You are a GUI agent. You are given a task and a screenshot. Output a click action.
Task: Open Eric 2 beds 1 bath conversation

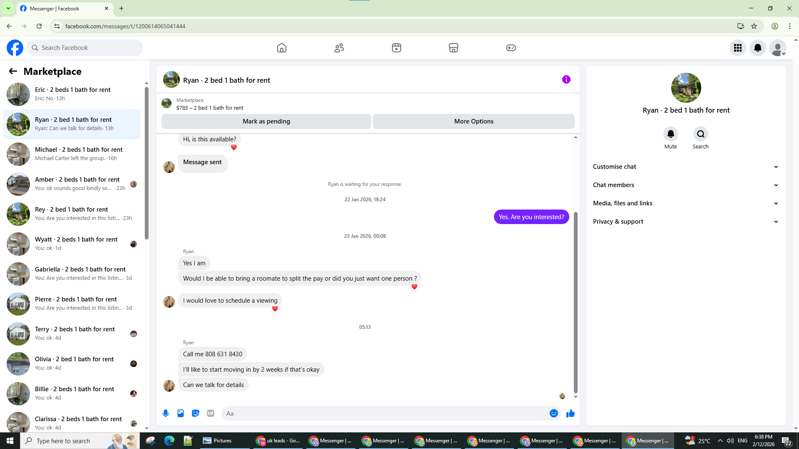pyautogui.click(x=72, y=94)
